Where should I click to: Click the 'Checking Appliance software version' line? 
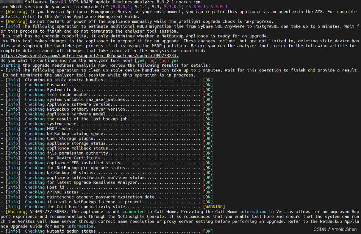click(x=107, y=104)
